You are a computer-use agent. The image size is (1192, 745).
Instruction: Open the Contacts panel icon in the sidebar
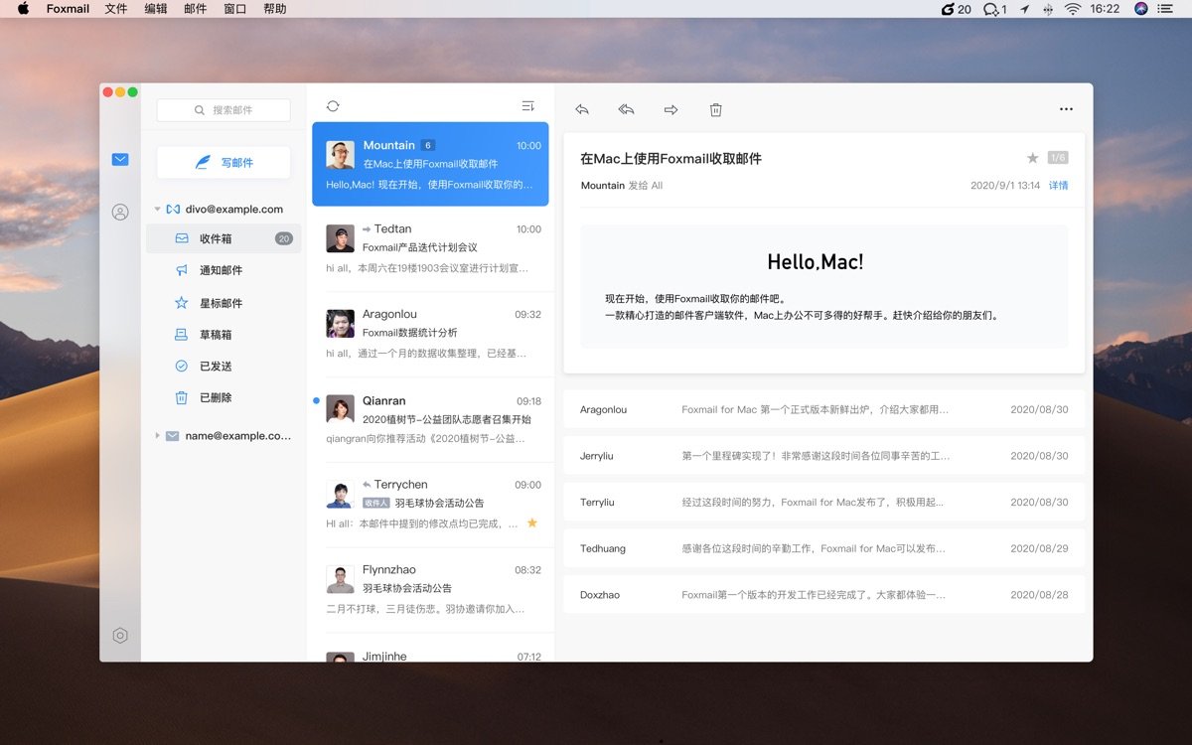[x=119, y=212]
